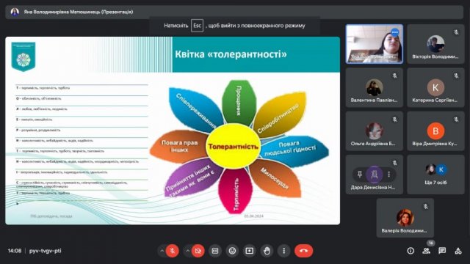The height and width of the screenshot is (264, 470).
Task: Click the present screen icon
Action: [x=250, y=251]
